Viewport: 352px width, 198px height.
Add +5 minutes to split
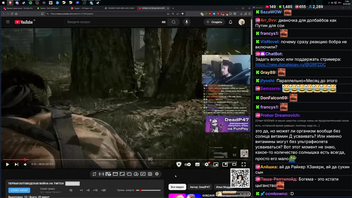[x=88, y=190]
